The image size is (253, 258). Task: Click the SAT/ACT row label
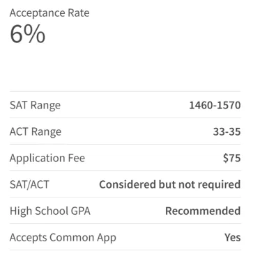tap(29, 185)
